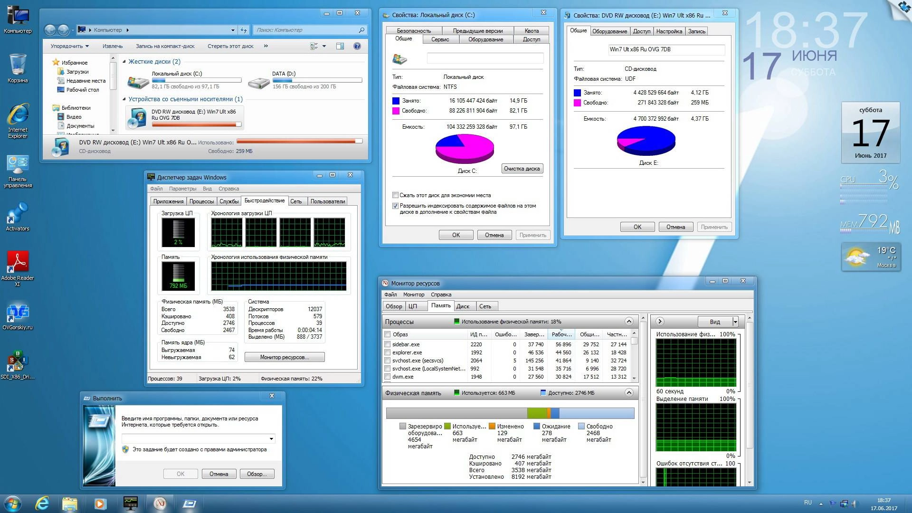Open the Run dialog input dropdown

[x=271, y=439]
